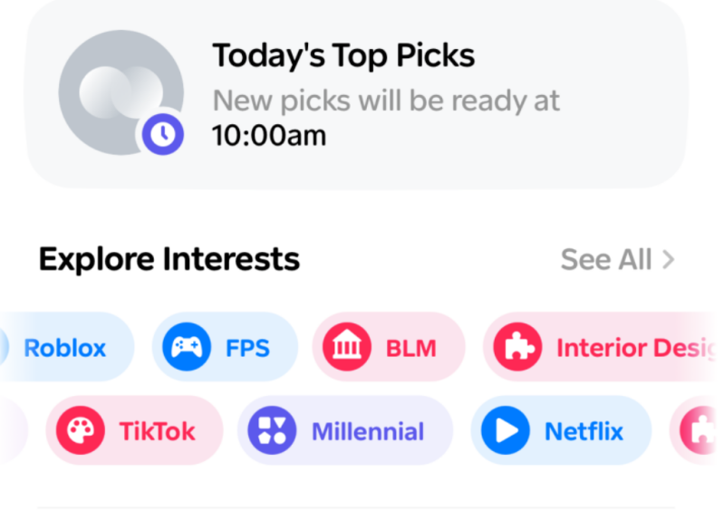The height and width of the screenshot is (520, 724).
Task: Select the BLM interest label
Action: (x=410, y=348)
